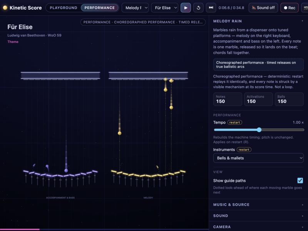Click the marble dispenser bar above melody keyboard
308x231 pixels.
coord(148,75)
